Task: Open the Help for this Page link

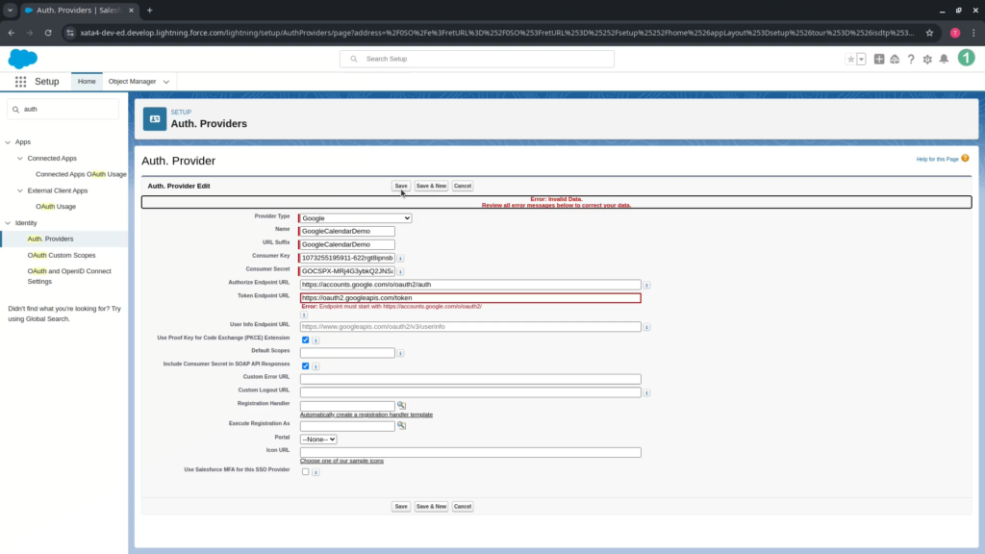Action: (x=937, y=160)
